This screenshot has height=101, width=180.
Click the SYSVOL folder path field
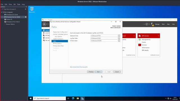104,41
